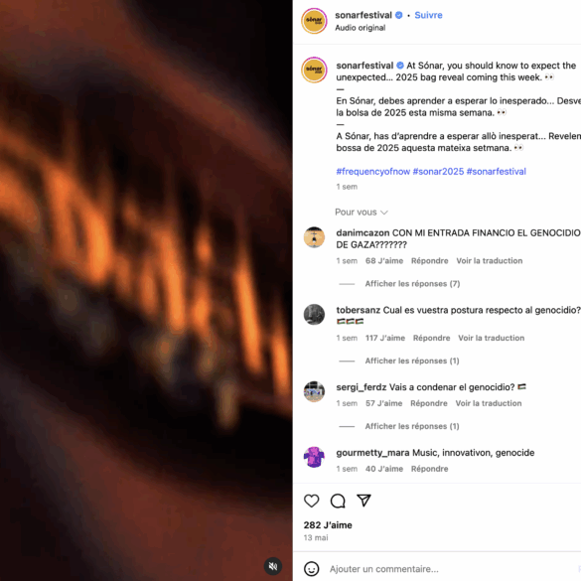The width and height of the screenshot is (581, 581).
Task: Like the post with heart icon
Action: [311, 501]
